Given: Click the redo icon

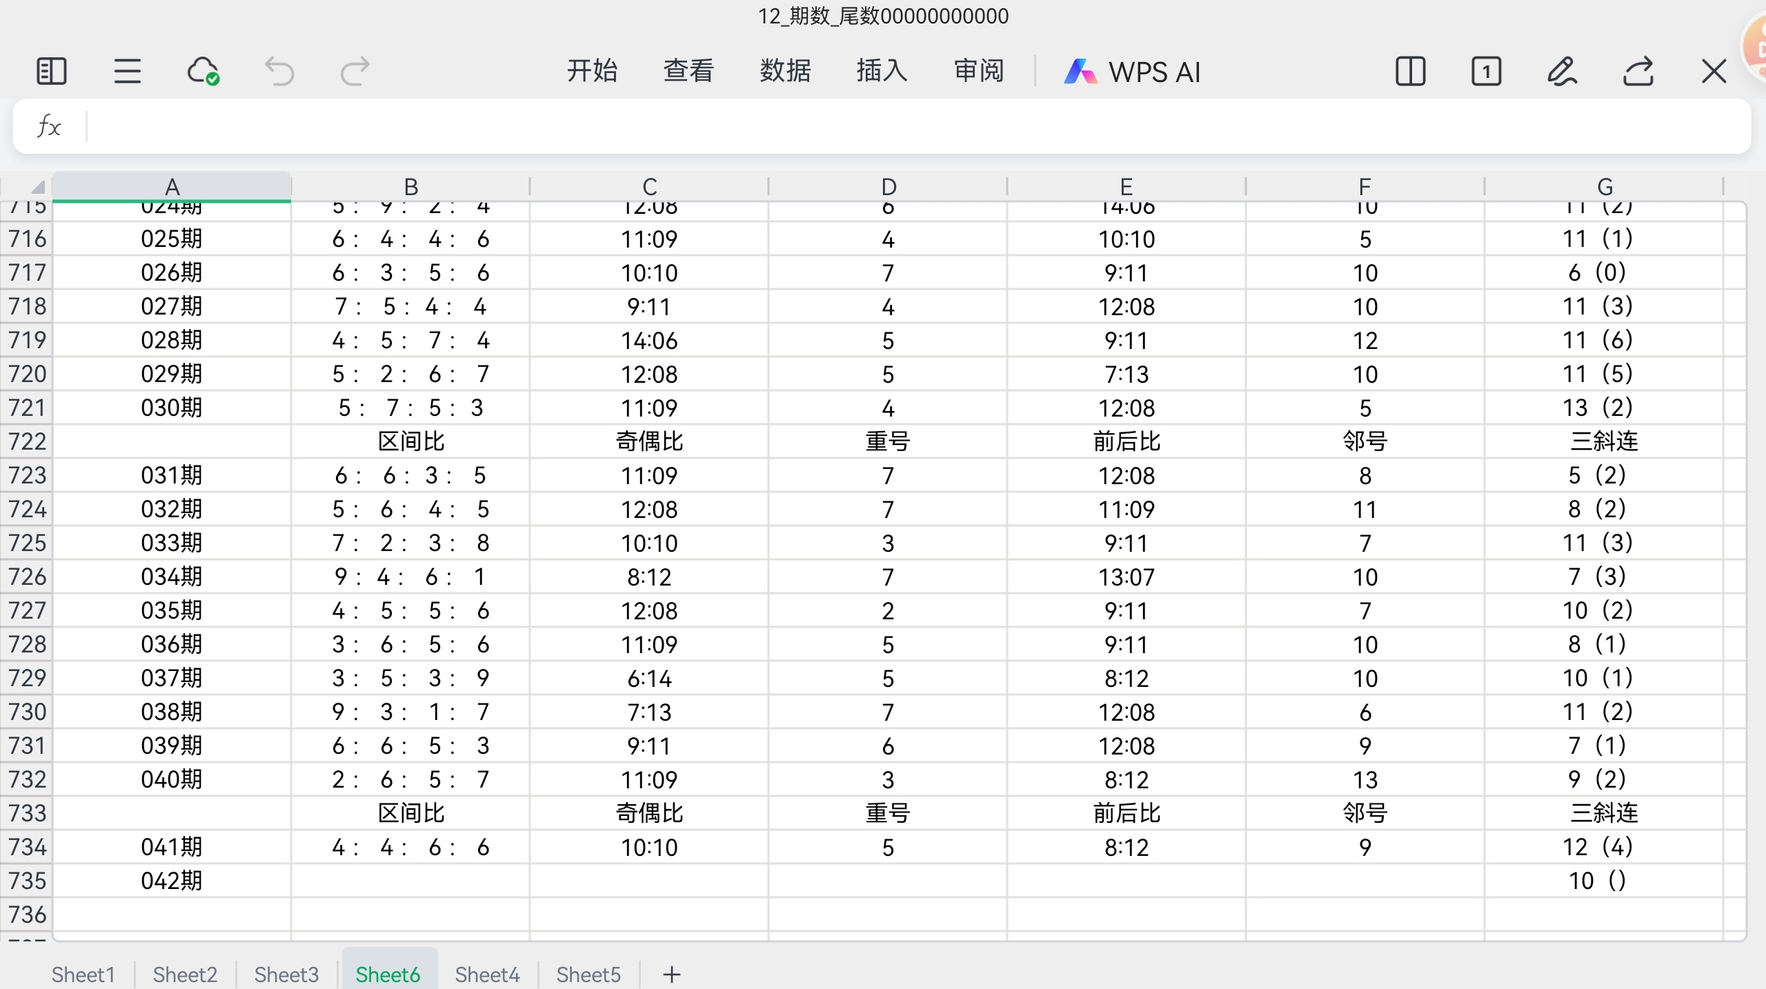Looking at the screenshot, I should (x=355, y=71).
